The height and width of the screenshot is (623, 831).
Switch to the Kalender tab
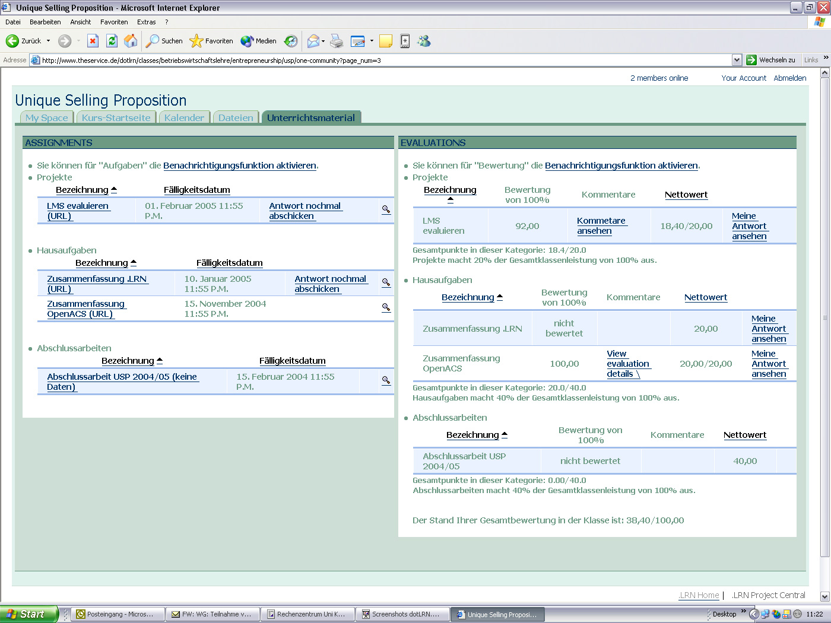point(184,117)
